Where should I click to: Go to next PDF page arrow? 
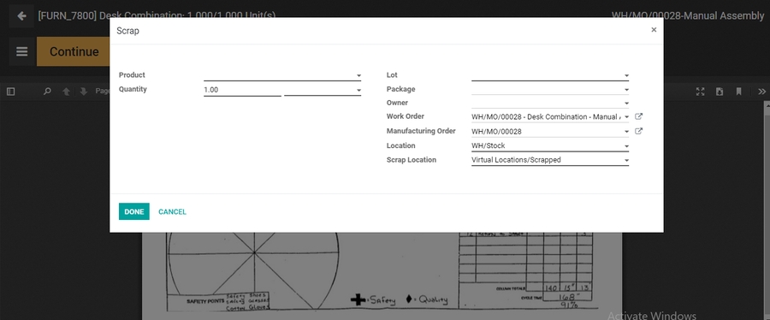[84, 92]
